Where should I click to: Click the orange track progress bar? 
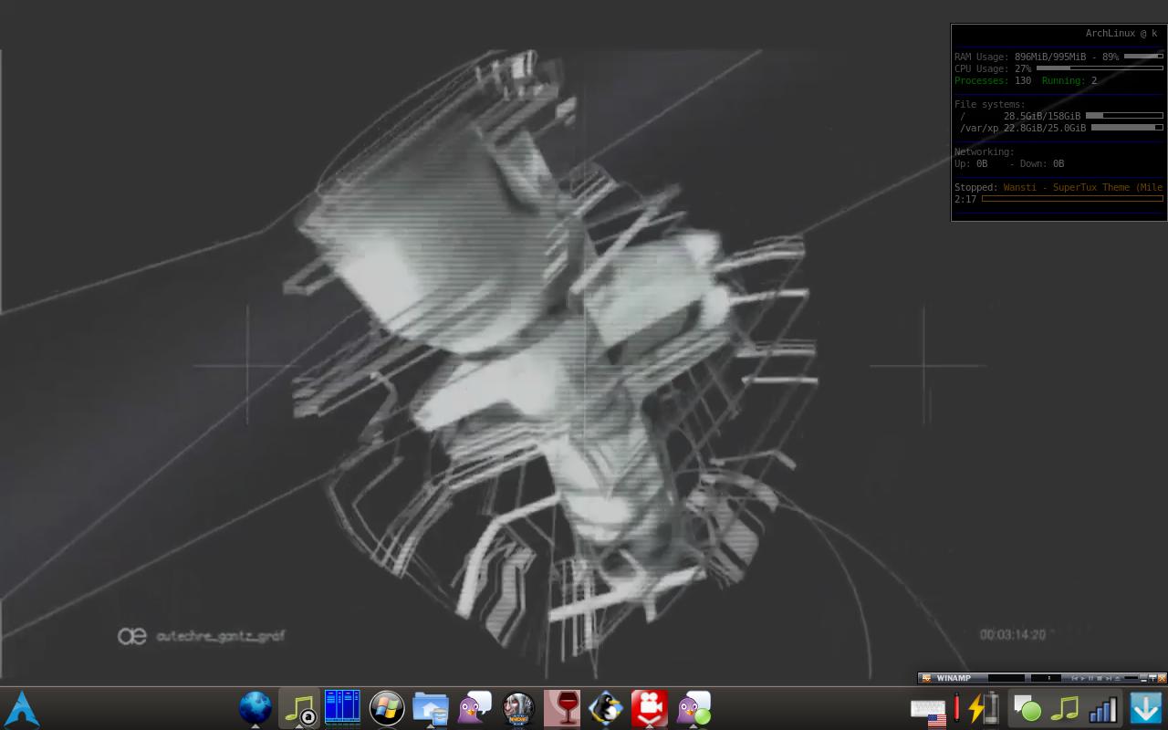[x=1072, y=199]
